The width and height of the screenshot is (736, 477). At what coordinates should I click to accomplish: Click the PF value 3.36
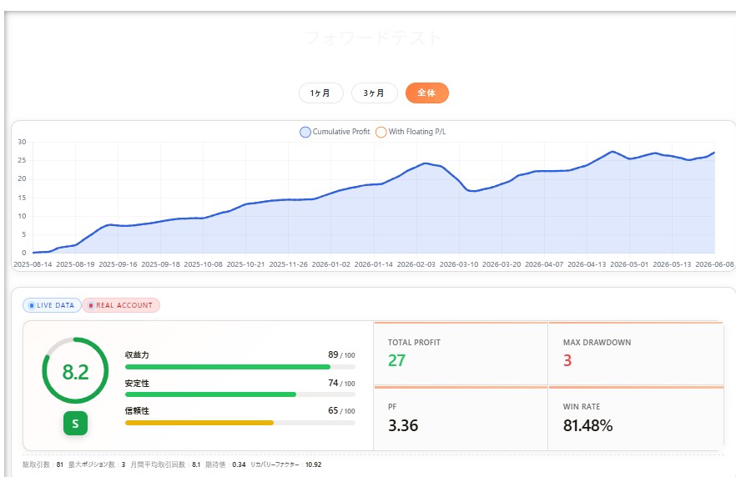403,425
